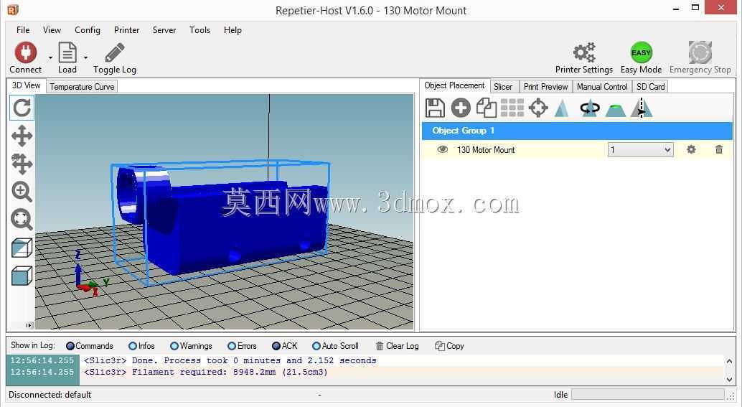
Task: Toggle visibility of 130 Motor Mount
Action: click(443, 149)
